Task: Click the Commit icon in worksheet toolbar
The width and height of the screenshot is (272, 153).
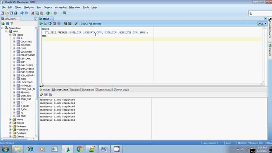Action: [50, 24]
